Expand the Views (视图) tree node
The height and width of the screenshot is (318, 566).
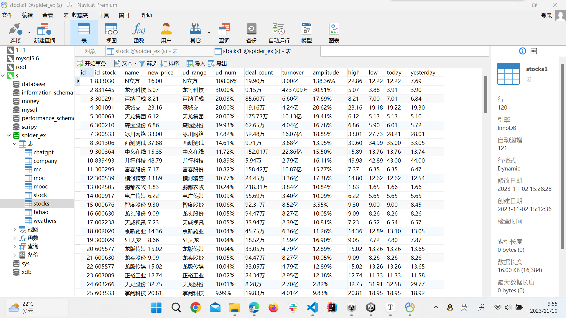click(x=14, y=229)
